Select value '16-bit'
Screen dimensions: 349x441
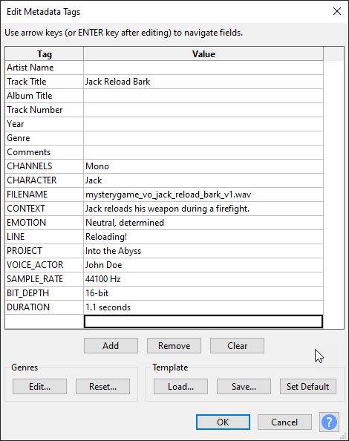pos(203,293)
